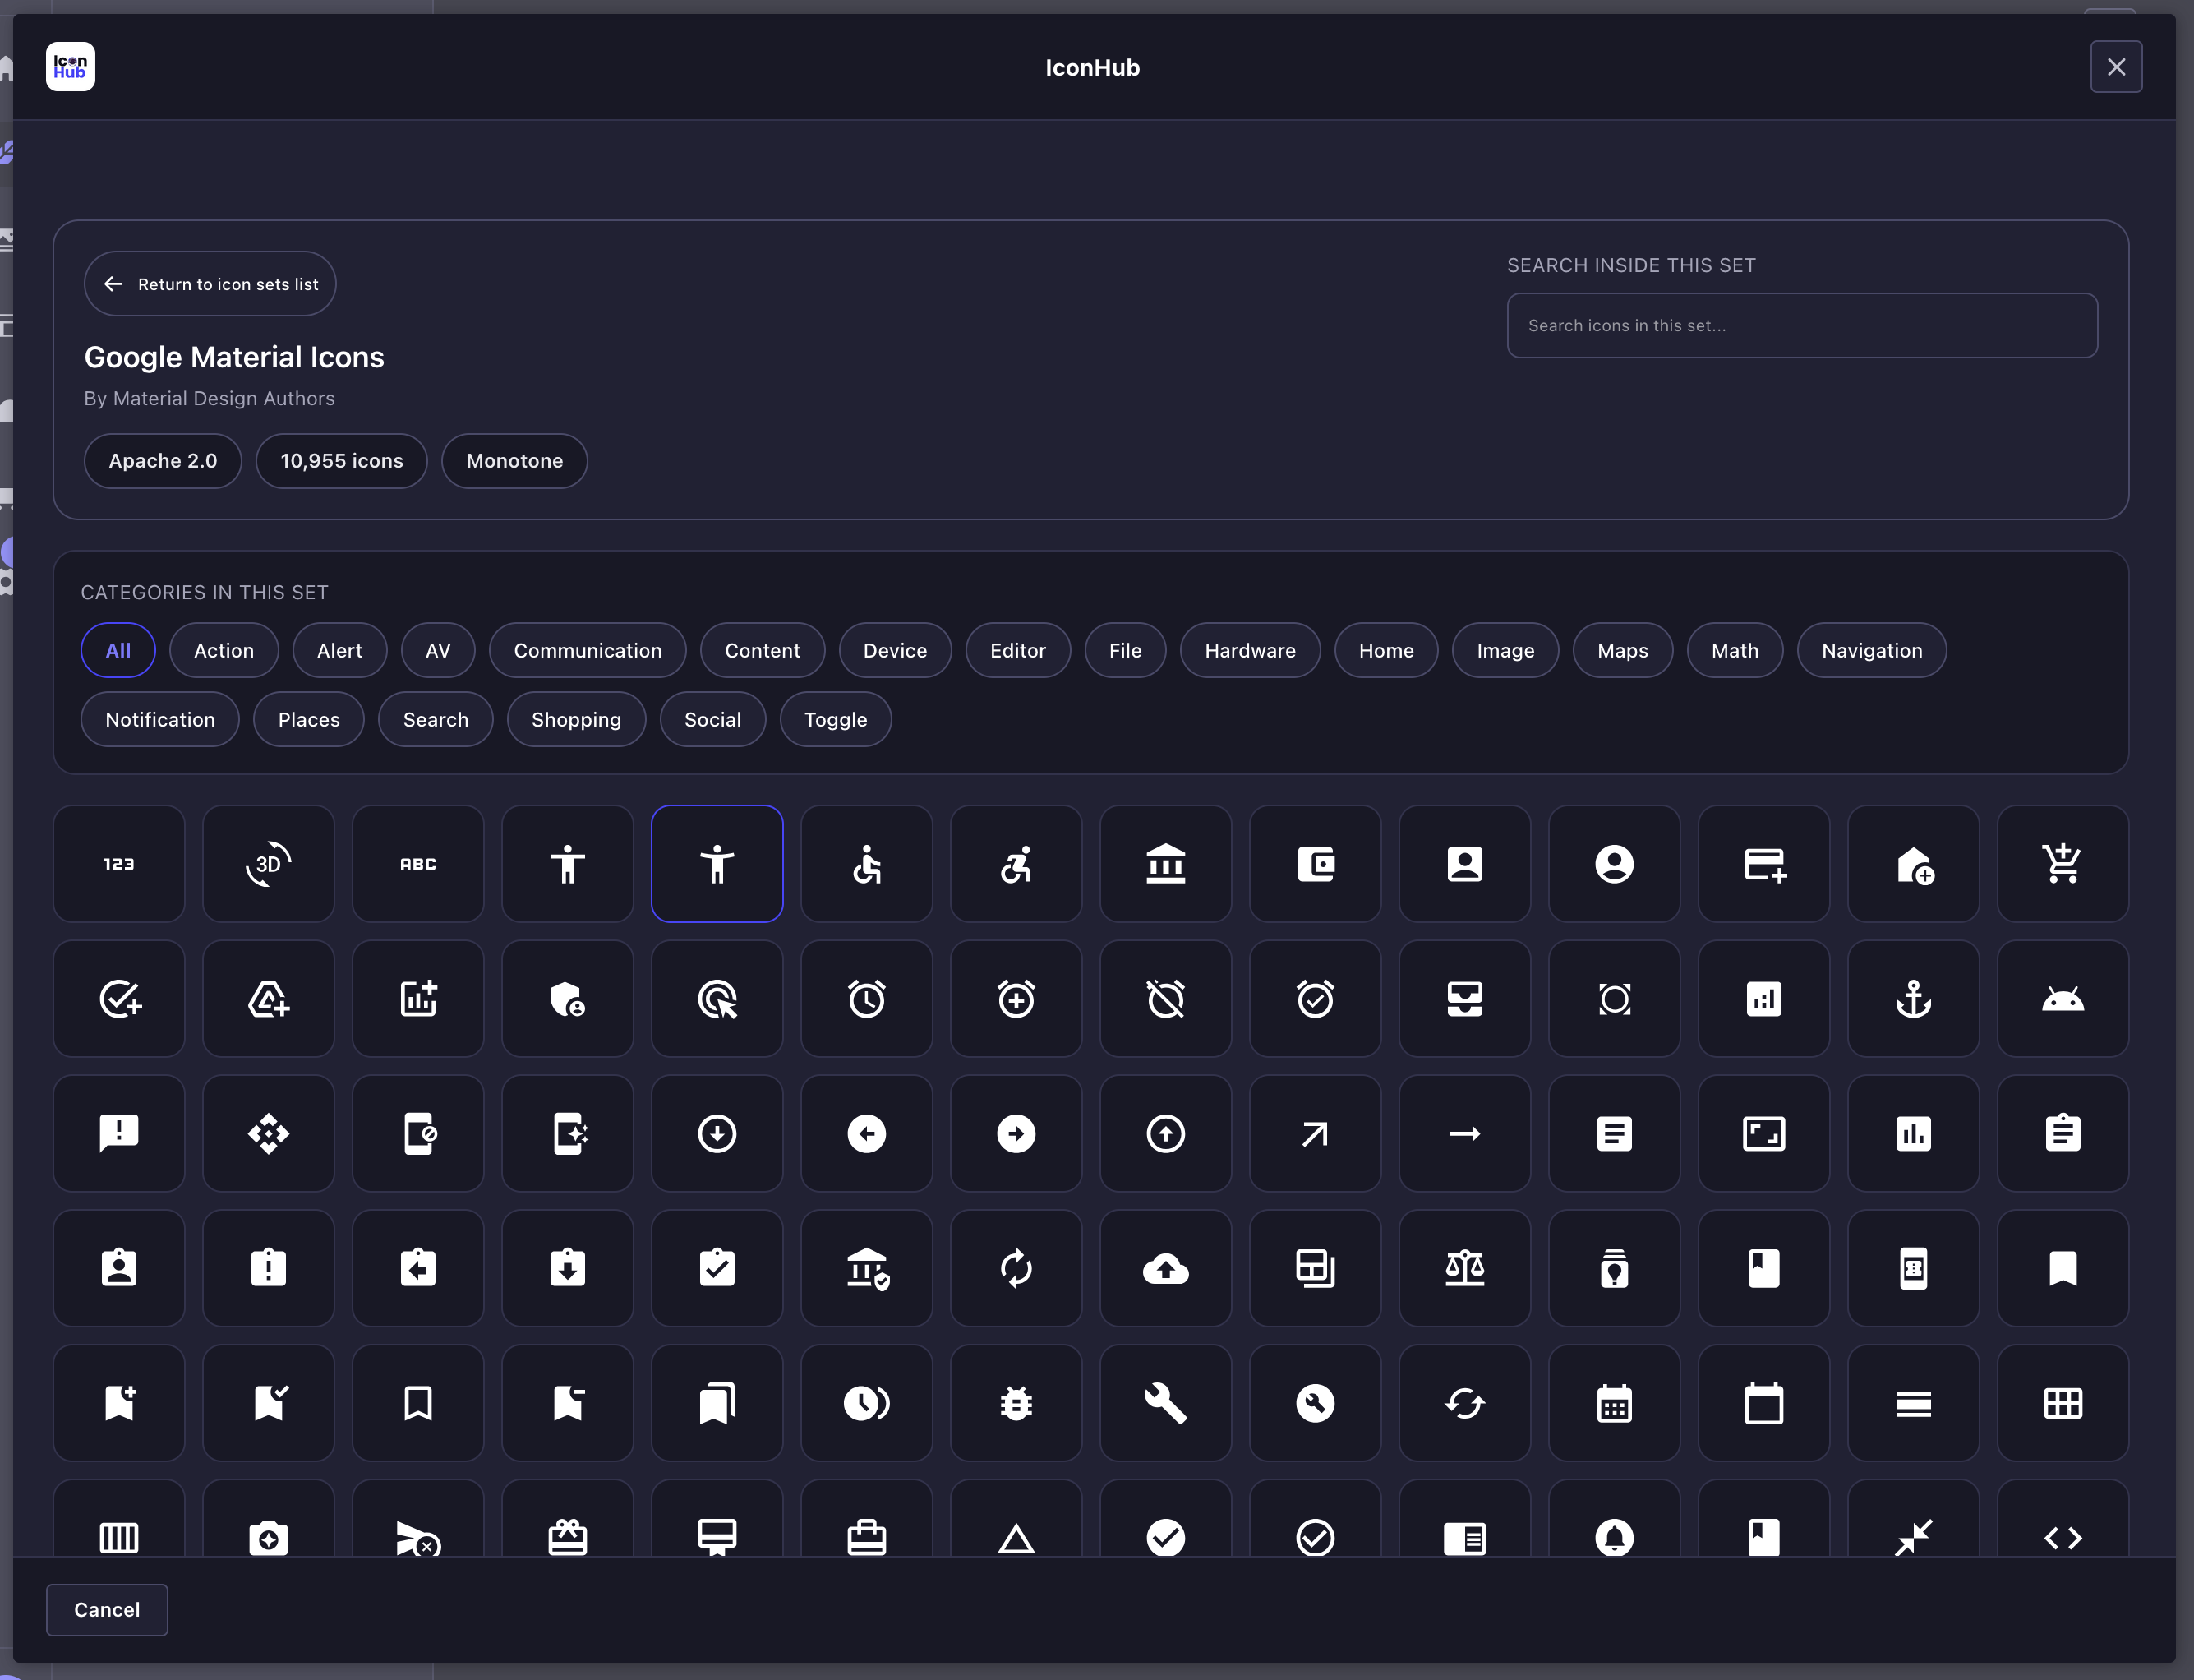This screenshot has width=2194, height=1680.
Task: Open the Content category
Action: (x=763, y=650)
